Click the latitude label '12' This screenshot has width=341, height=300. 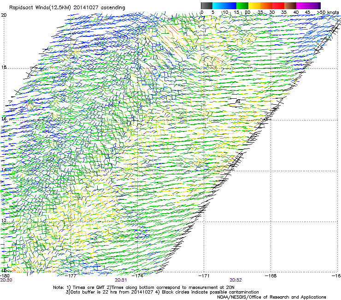(4, 220)
